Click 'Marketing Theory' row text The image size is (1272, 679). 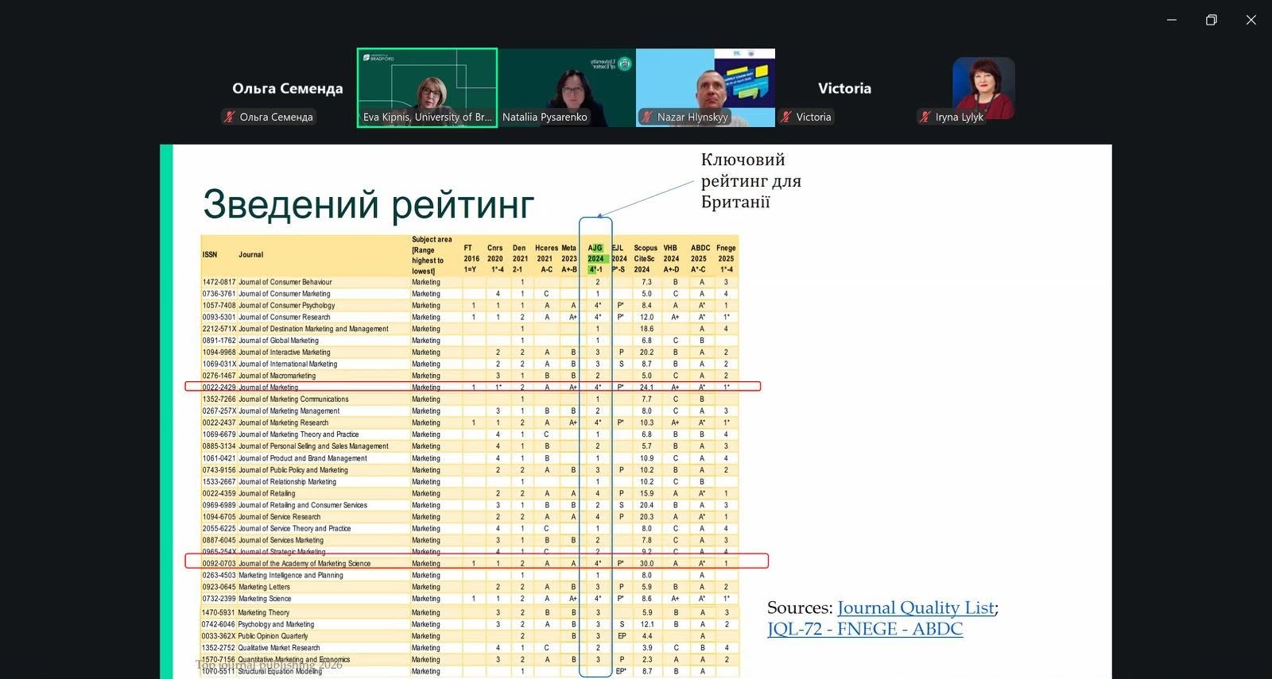pyautogui.click(x=263, y=613)
